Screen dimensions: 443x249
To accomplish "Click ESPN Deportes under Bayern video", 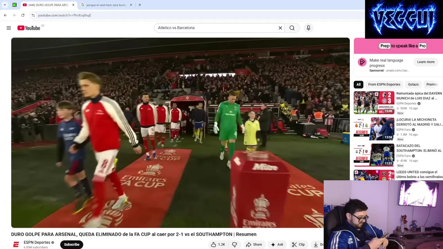I will [x=406, y=103].
